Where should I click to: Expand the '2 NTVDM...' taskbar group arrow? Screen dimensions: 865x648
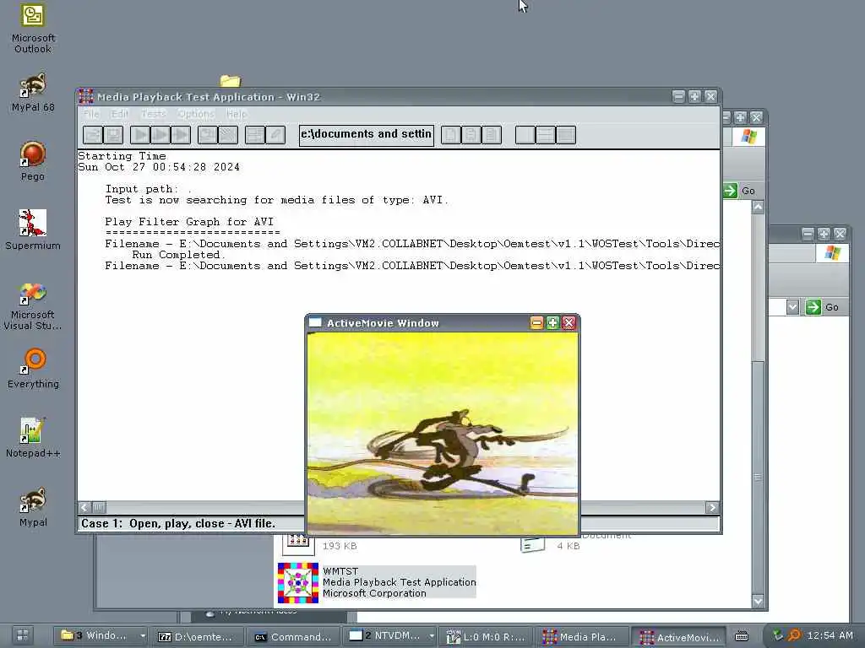(x=432, y=635)
